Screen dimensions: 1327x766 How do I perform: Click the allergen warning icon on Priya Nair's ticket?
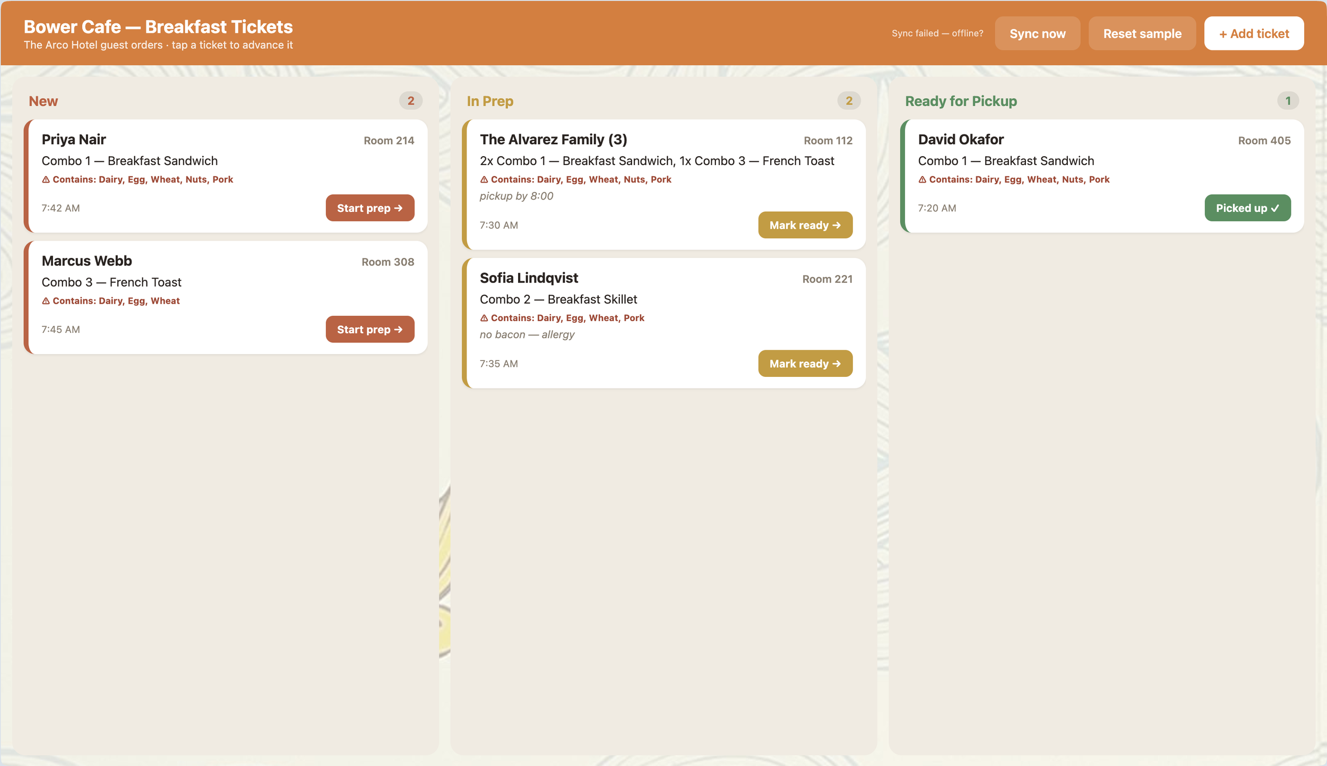click(x=46, y=180)
